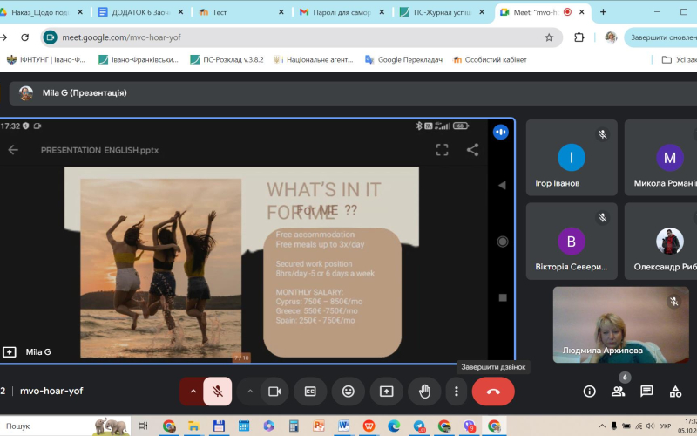The height and width of the screenshot is (436, 697).
Task: Open Task View on the taskbar
Action: tap(143, 426)
